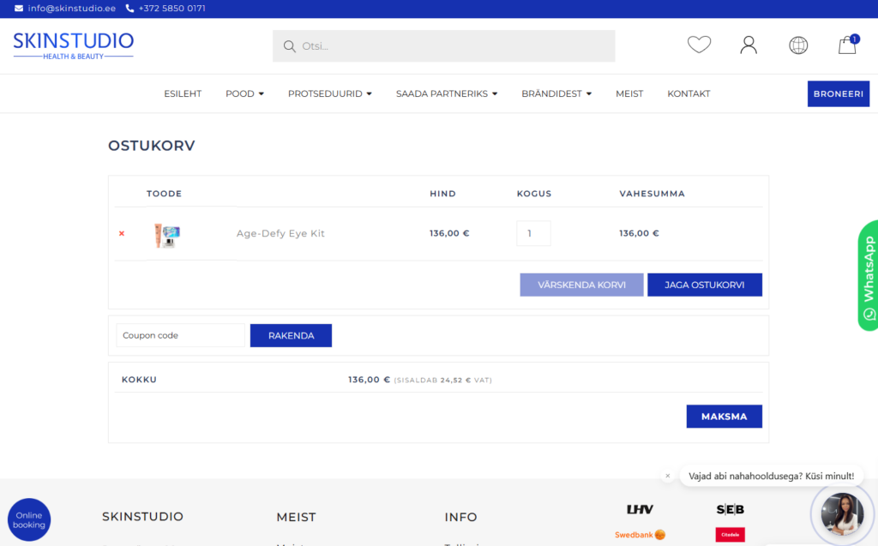Image resolution: width=878 pixels, height=546 pixels.
Task: Expand the PROTSEDUURID dropdown menu
Action: pyautogui.click(x=329, y=93)
